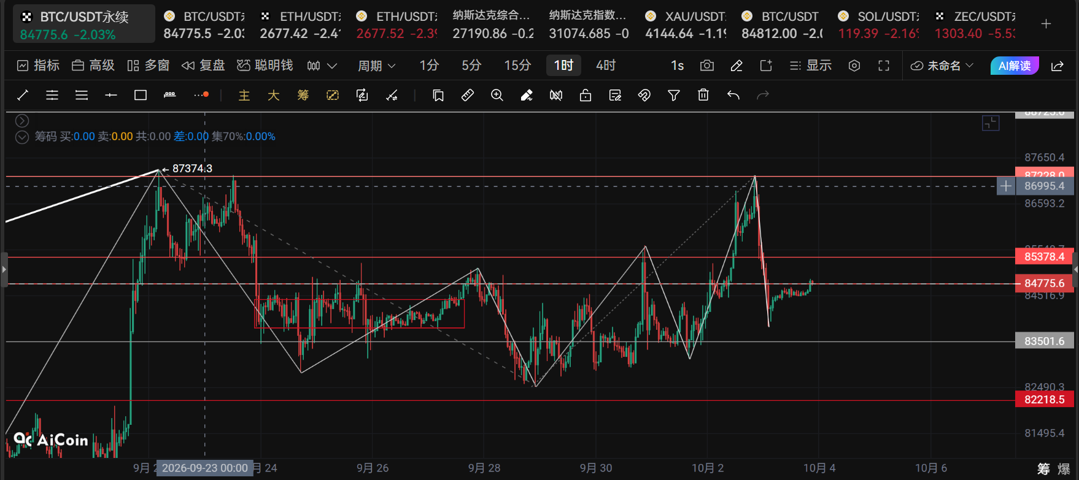This screenshot has width=1079, height=480.
Task: Take a chart screenshot with camera icon
Action: point(707,66)
